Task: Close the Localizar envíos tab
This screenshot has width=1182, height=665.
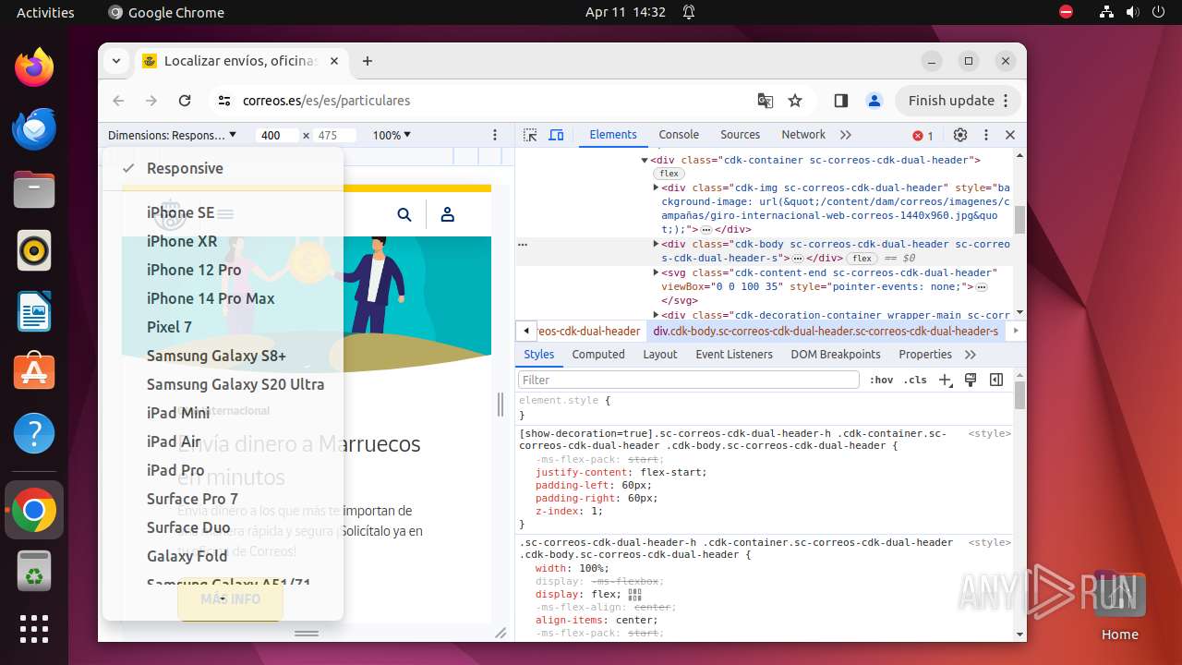Action: tap(334, 61)
